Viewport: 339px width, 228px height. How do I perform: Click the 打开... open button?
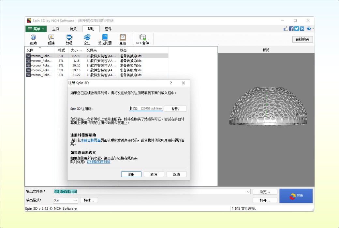pyautogui.click(x=265, y=200)
